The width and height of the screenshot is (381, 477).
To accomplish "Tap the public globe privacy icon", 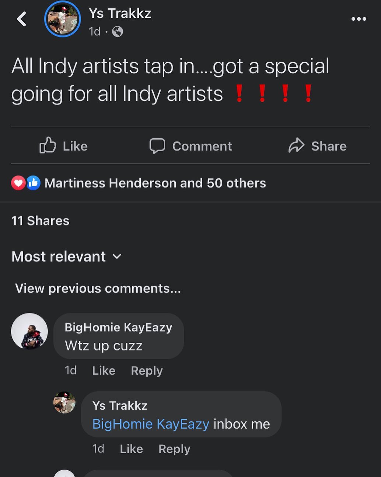I will 118,32.
